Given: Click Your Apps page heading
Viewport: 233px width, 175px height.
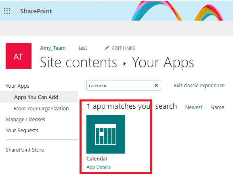Looking at the screenshot, I should pyautogui.click(x=163, y=63).
